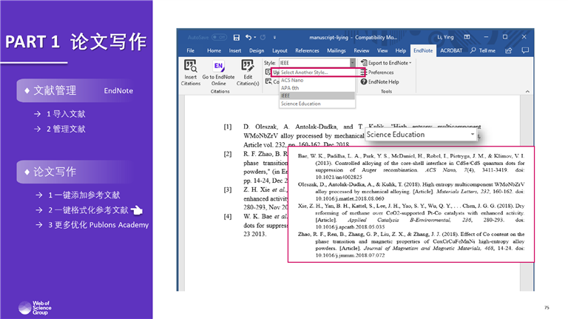Click the Ribbon Display Options icon

(467, 37)
